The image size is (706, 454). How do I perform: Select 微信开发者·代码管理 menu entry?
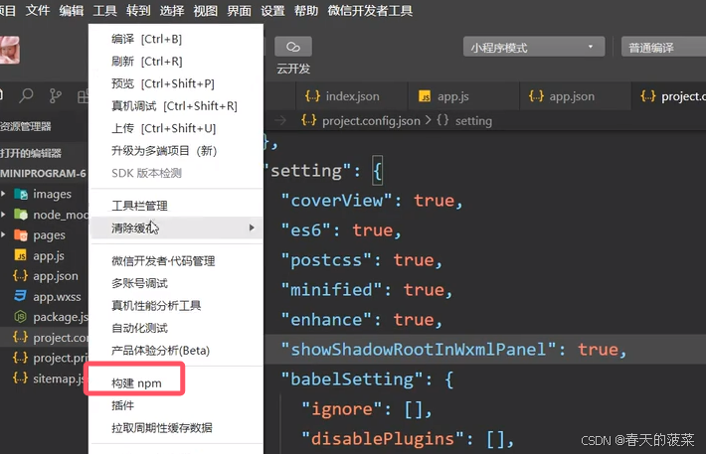(176, 261)
